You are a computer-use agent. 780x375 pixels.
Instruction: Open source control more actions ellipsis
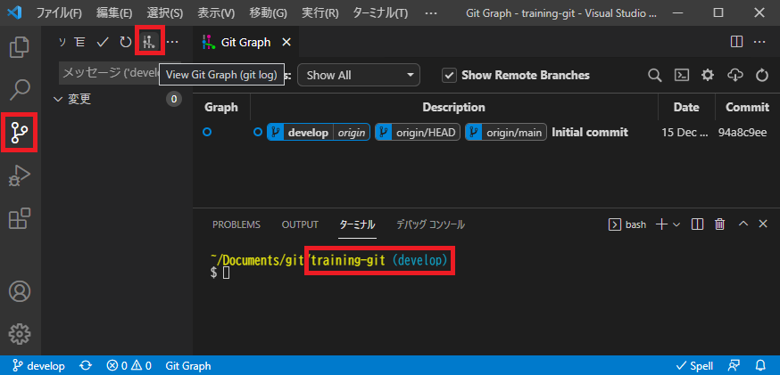coord(172,42)
